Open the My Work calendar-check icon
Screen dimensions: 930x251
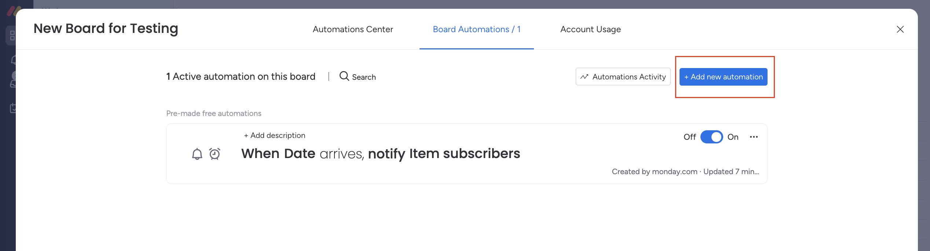(x=13, y=108)
